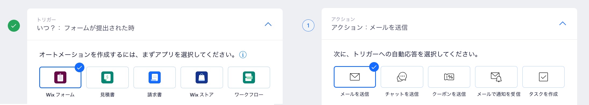This screenshot has width=589, height=105.
Task: Click the step number 1 circle
Action: (308, 26)
